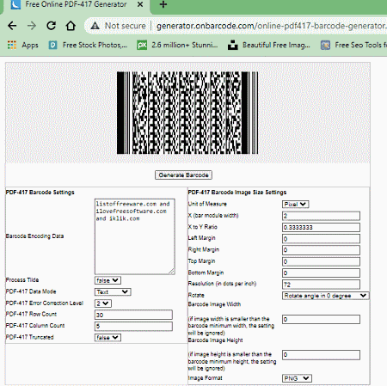
Task: Open the 2.6 million+ Stunning bookmark
Action: pyautogui.click(x=177, y=45)
